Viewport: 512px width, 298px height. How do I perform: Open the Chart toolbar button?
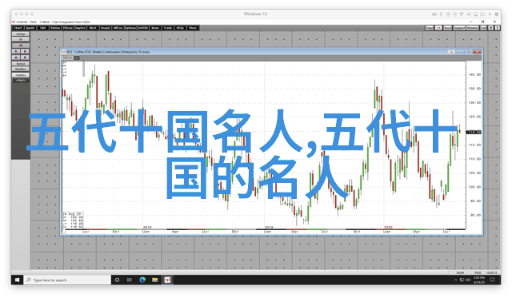click(18, 28)
